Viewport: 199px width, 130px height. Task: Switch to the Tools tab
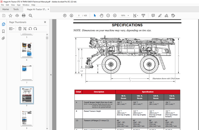click(16, 9)
